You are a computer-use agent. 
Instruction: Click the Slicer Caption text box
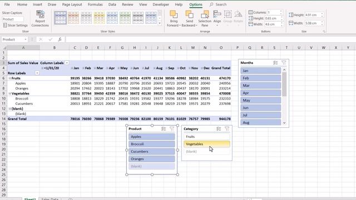pos(13,19)
